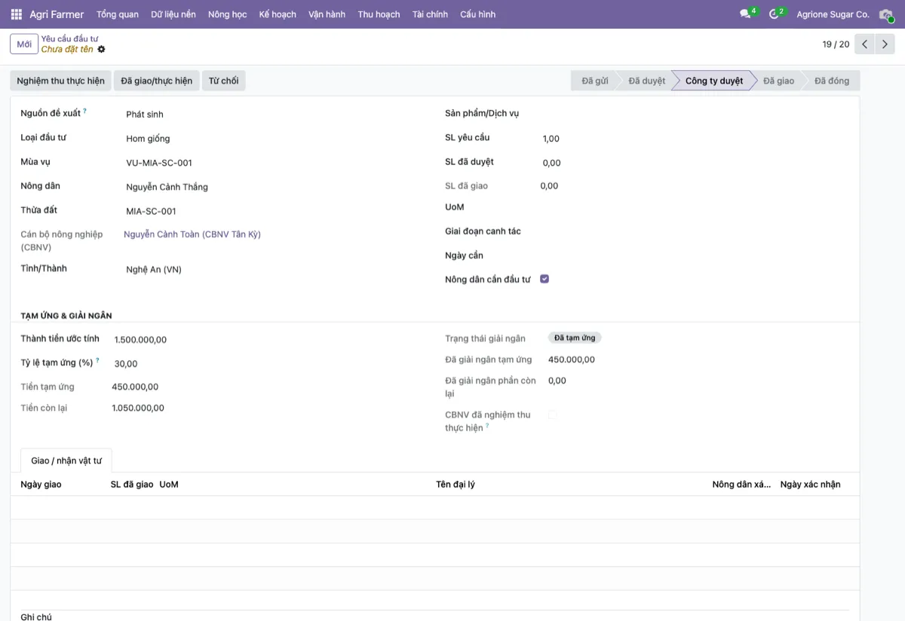905x621 pixels.
Task: Go to previous record arrow
Action: click(x=865, y=44)
